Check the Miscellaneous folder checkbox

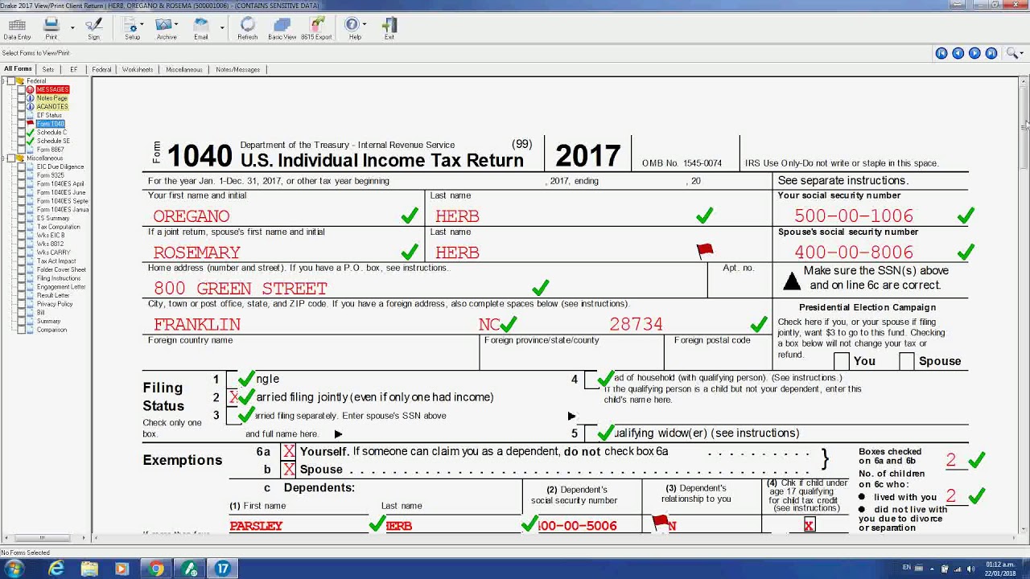(12, 158)
